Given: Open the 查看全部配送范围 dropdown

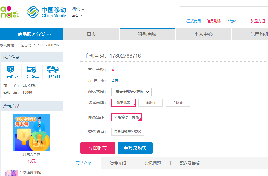Looking at the screenshot, I should click(x=131, y=92).
